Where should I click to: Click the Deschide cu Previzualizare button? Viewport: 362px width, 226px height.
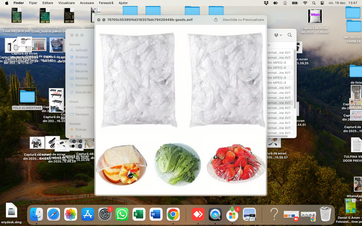coord(243,20)
